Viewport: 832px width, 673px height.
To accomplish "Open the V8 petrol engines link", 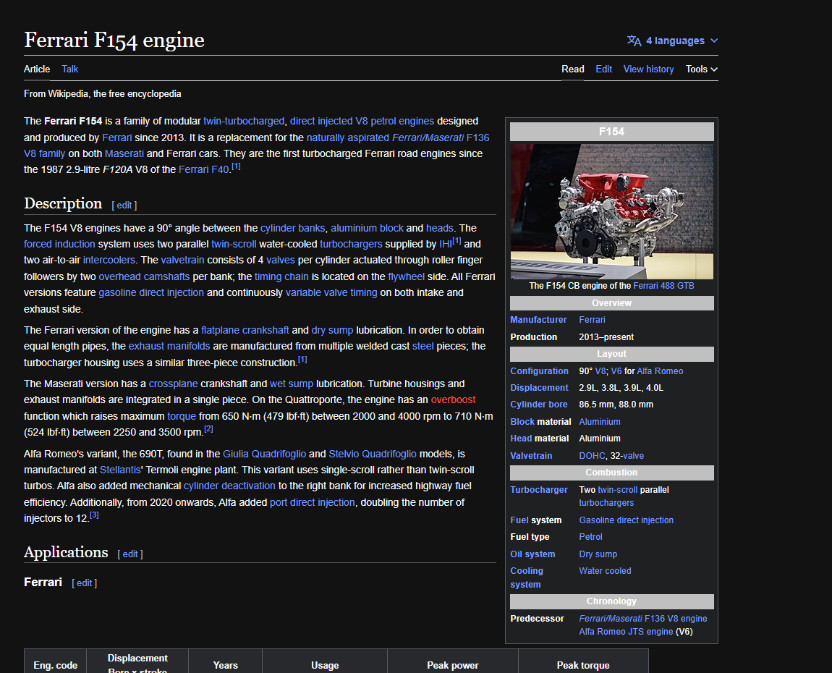I will click(395, 121).
